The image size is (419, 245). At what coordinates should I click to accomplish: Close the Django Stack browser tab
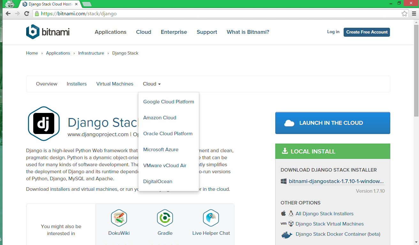pyautogui.click(x=77, y=4)
